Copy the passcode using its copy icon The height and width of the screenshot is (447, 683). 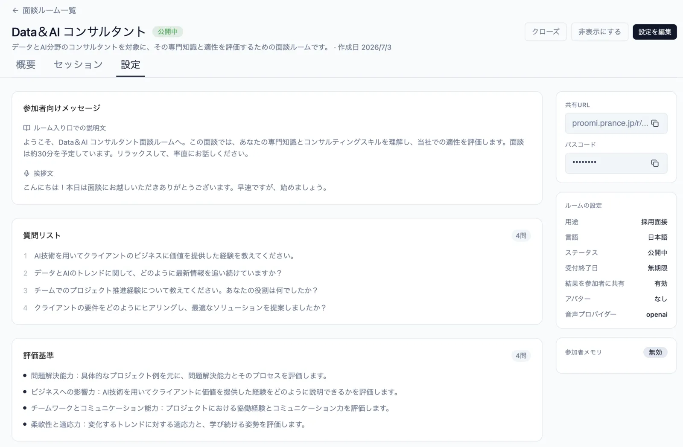pyautogui.click(x=655, y=163)
